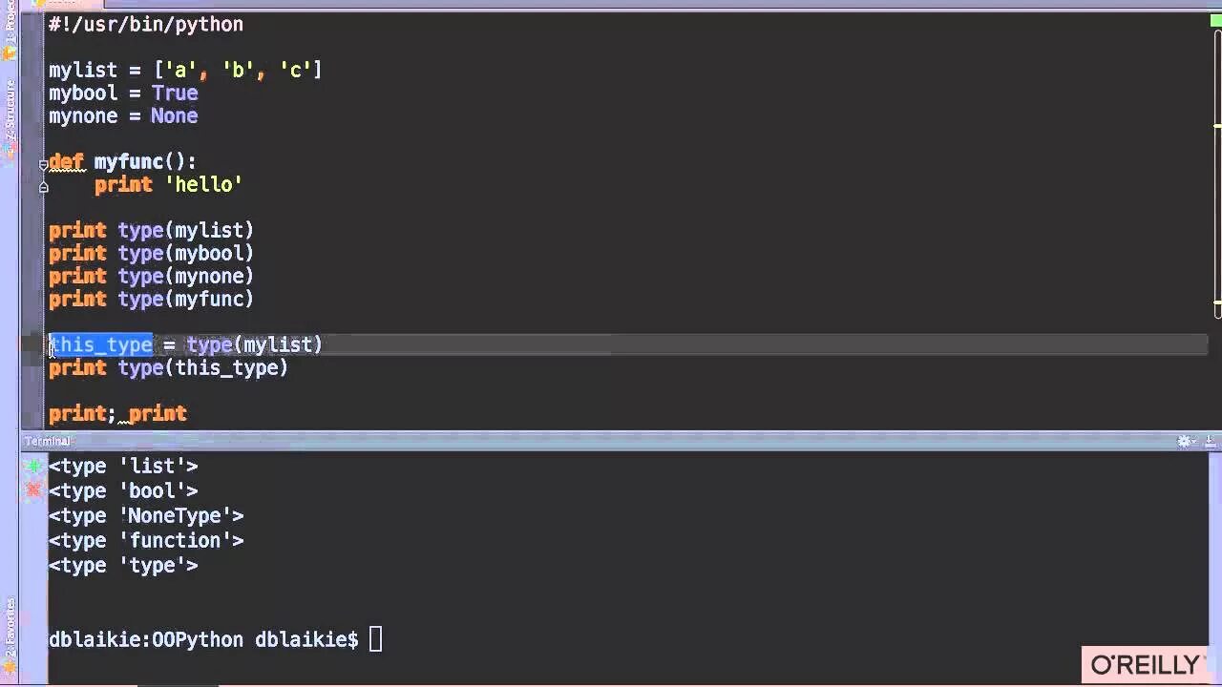The height and width of the screenshot is (687, 1222).
Task: Hide the Terminal panel with the download-arrow icon
Action: click(1211, 441)
